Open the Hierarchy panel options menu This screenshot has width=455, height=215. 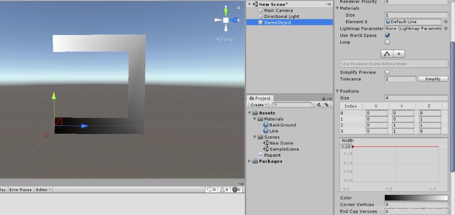click(329, 4)
